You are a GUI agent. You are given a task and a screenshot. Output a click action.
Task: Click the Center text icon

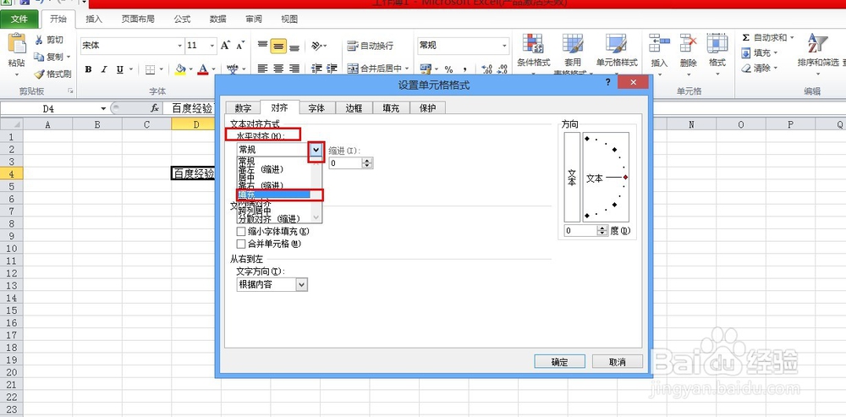[278, 69]
